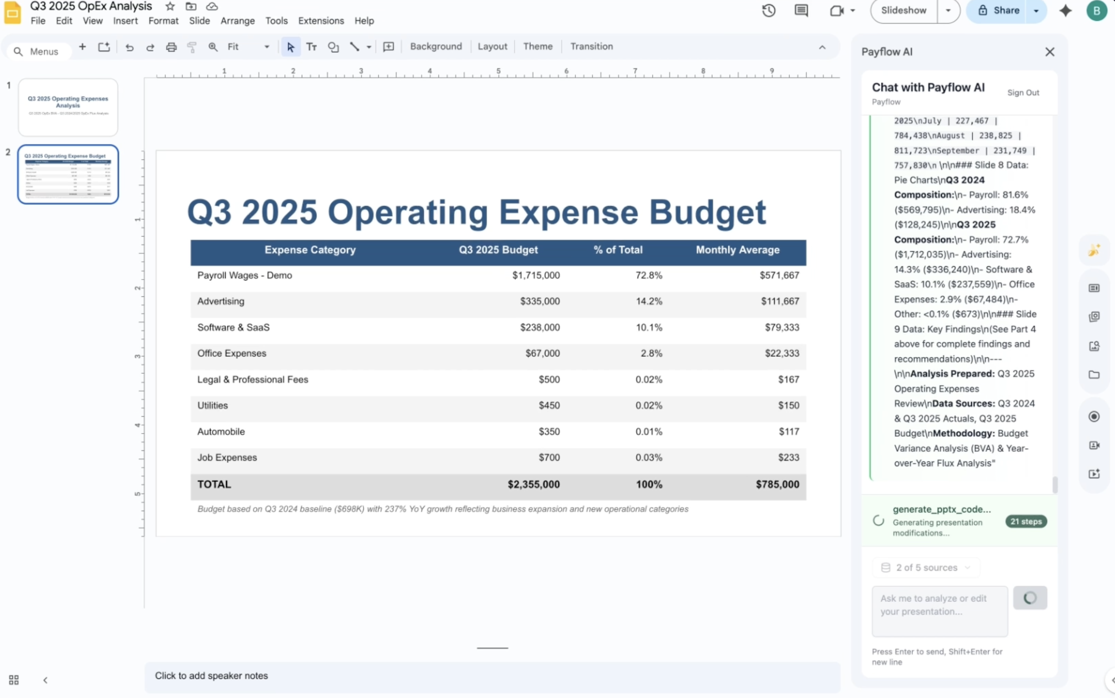This screenshot has height=698, width=1115.
Task: Open the Extensions menu
Action: click(x=321, y=21)
